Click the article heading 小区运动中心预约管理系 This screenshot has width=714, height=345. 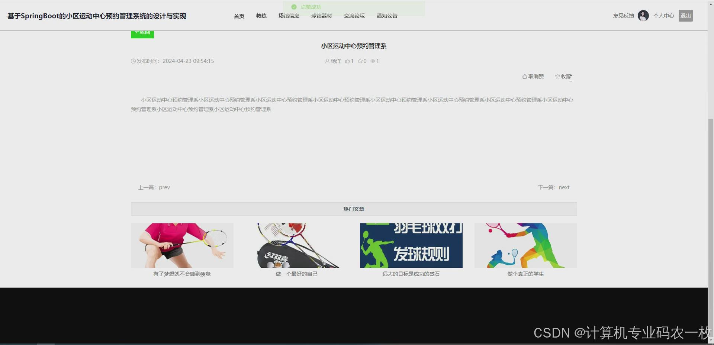click(354, 46)
